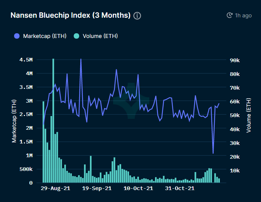Viewport: 261px width, 202px height.
Task: Click the '40k' right axis label
Action: [235, 129]
